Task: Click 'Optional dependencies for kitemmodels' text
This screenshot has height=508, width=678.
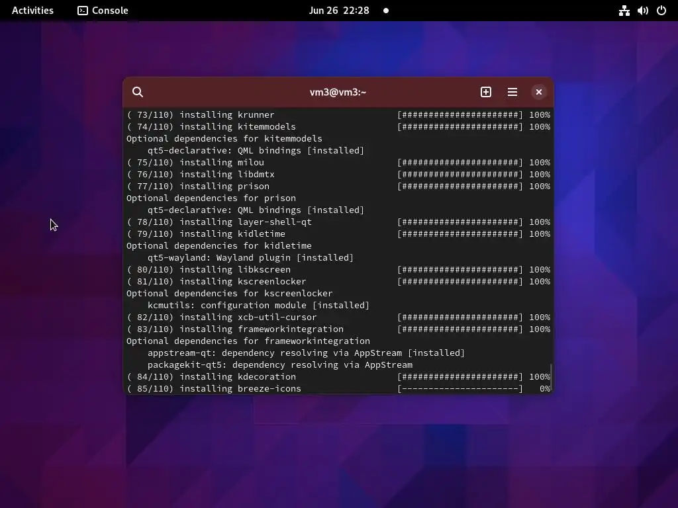Action: [224, 139]
